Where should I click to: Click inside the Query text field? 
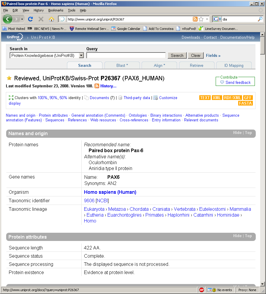126,55
